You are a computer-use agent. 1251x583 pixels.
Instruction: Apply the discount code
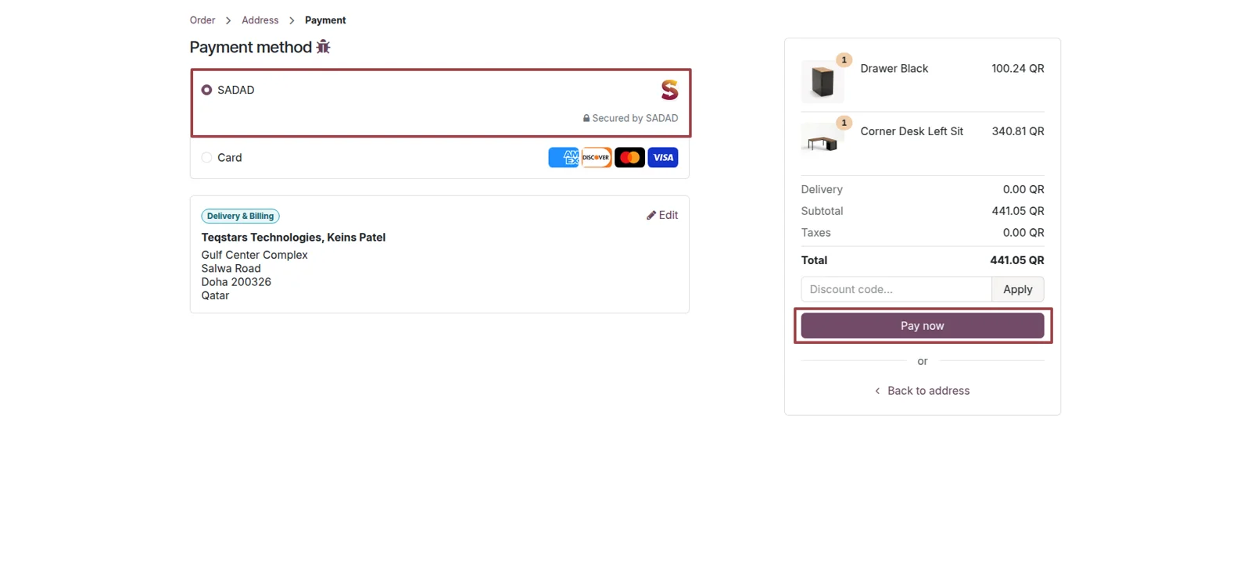pyautogui.click(x=1018, y=289)
